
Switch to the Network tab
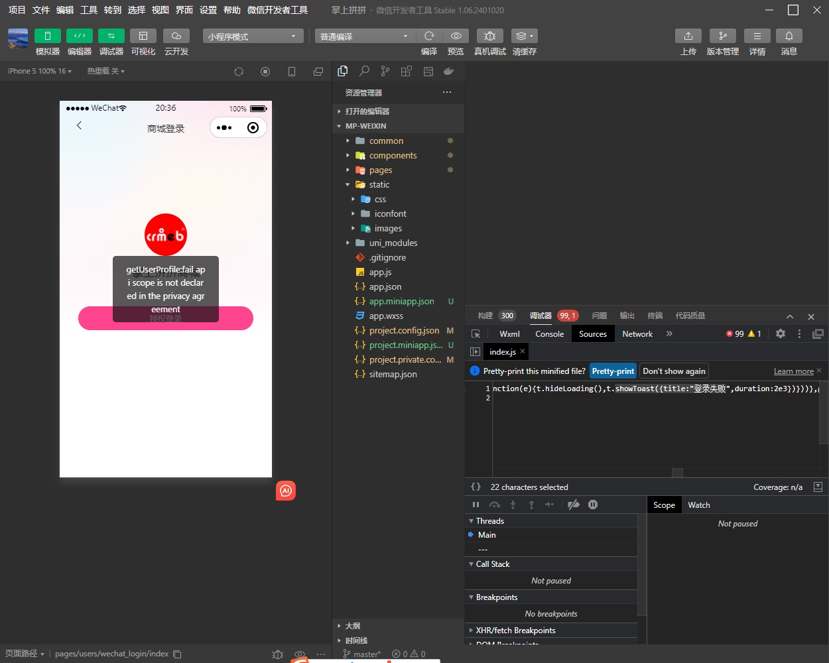coord(637,333)
